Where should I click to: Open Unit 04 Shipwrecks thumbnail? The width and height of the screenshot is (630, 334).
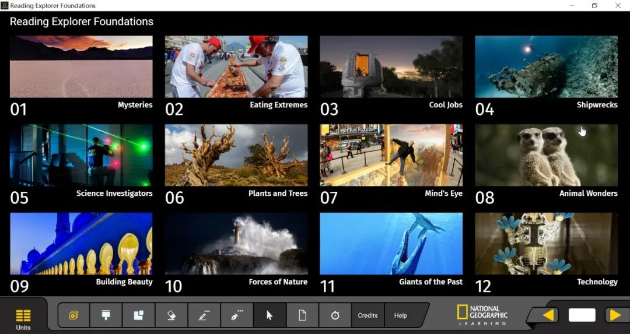pyautogui.click(x=547, y=66)
